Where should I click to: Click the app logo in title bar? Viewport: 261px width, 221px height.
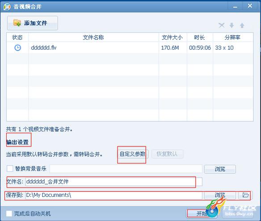7,7
